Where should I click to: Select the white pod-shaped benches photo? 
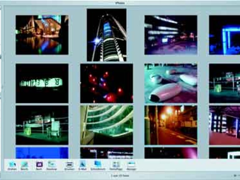[170, 83]
